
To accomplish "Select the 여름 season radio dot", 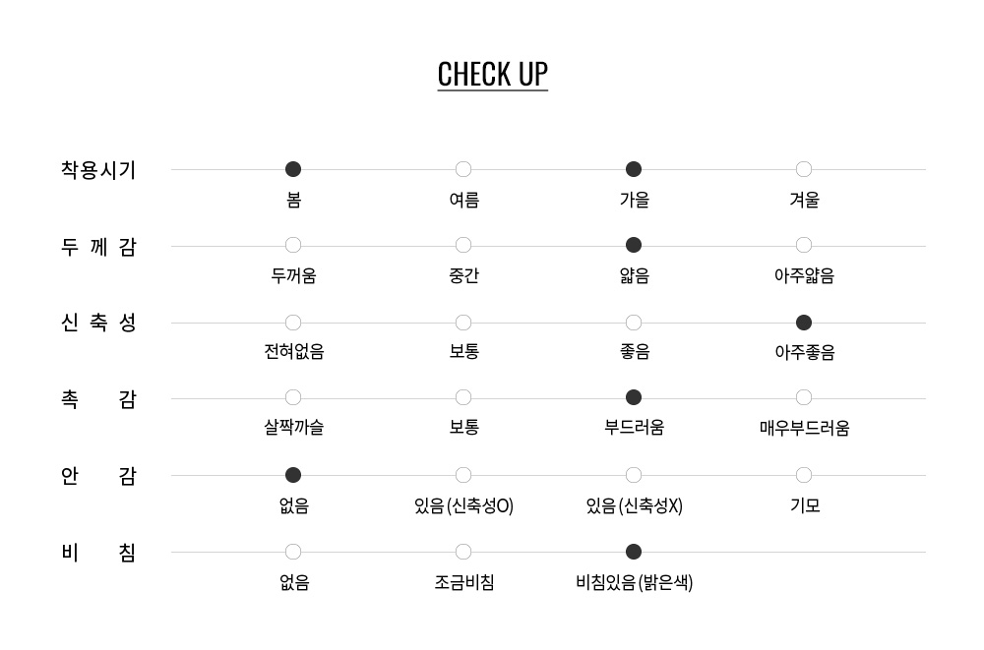I will point(463,169).
